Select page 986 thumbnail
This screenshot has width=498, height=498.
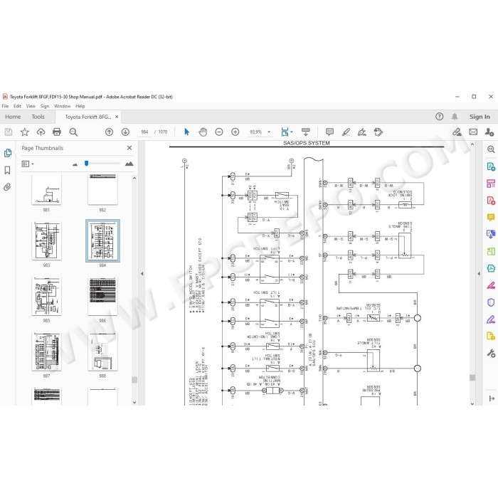coord(102,296)
